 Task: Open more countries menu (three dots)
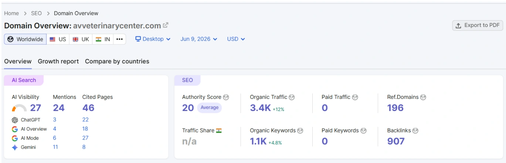119,39
